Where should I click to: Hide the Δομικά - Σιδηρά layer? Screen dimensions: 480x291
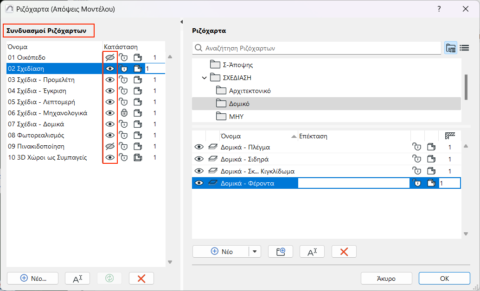click(x=199, y=159)
